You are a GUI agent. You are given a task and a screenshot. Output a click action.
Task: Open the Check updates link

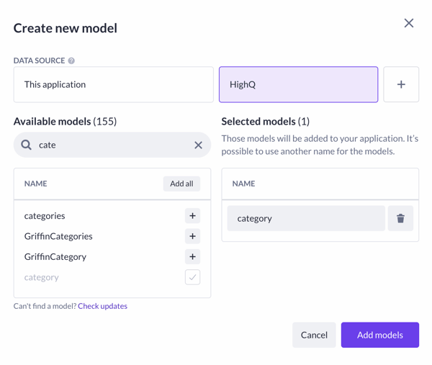point(102,306)
